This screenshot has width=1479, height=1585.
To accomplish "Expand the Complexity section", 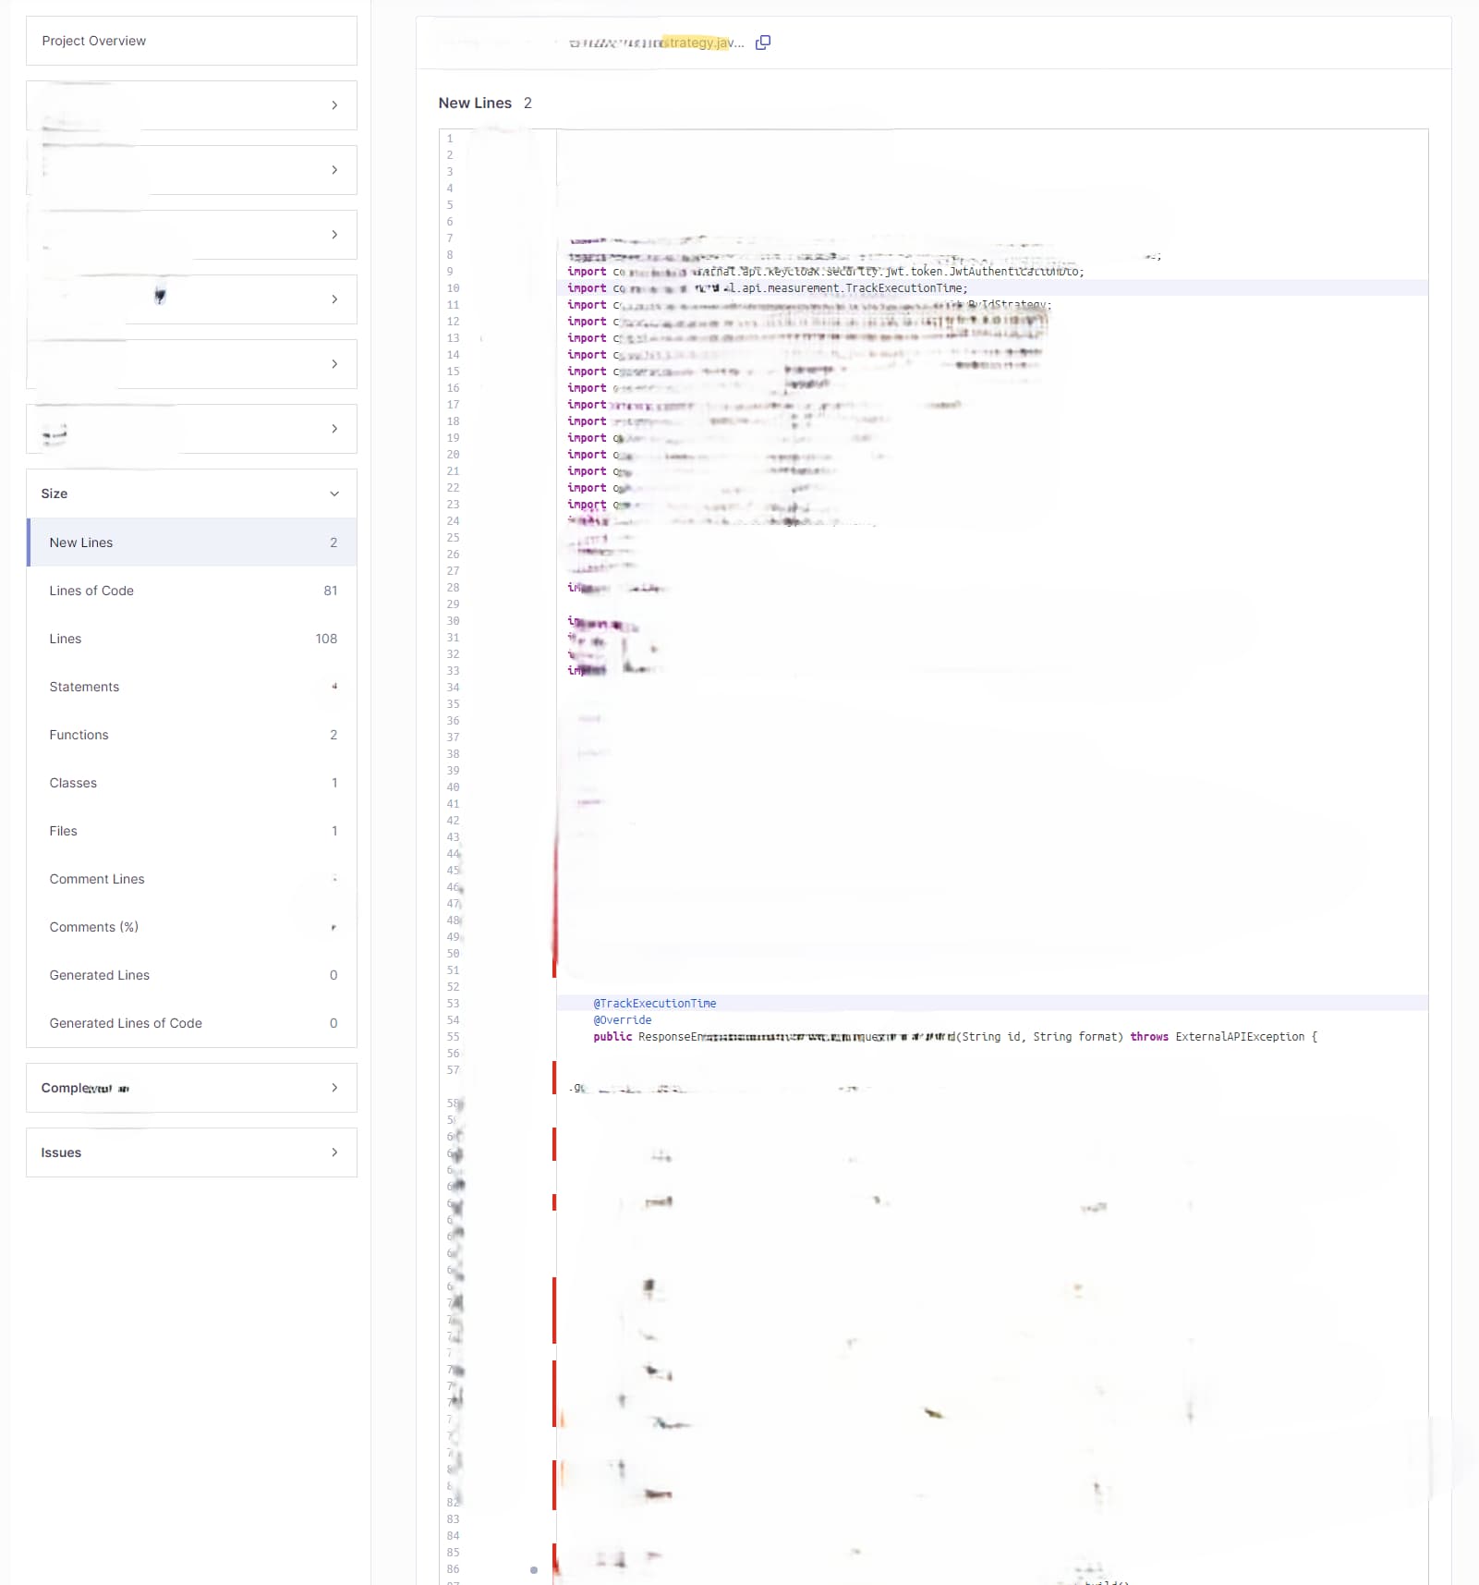I will tap(191, 1088).
